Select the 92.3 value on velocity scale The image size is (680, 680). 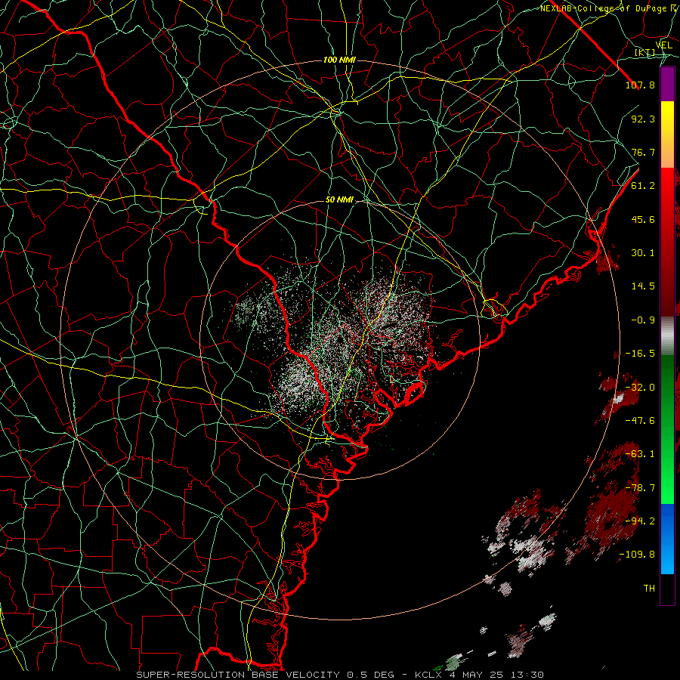[643, 119]
